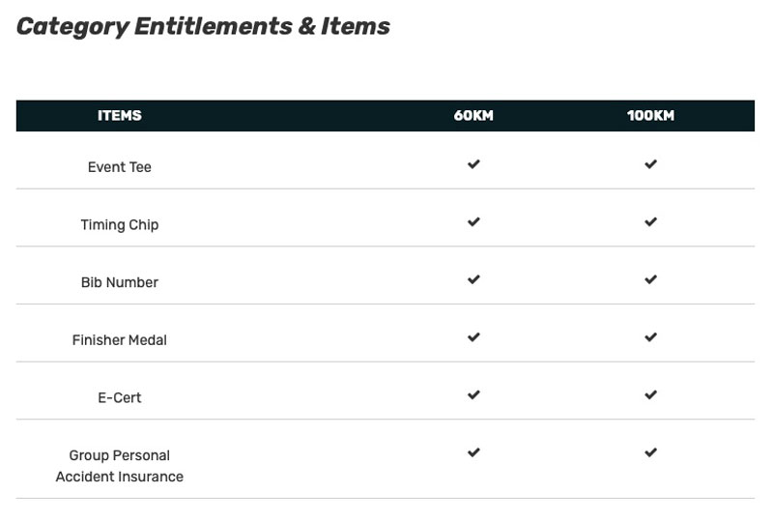This screenshot has width=773, height=522.
Task: Select the Finisher Medal row label
Action: pos(120,340)
